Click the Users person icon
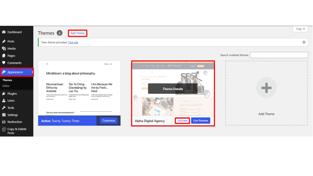Image resolution: width=313 pixels, height=176 pixels. click(4, 101)
